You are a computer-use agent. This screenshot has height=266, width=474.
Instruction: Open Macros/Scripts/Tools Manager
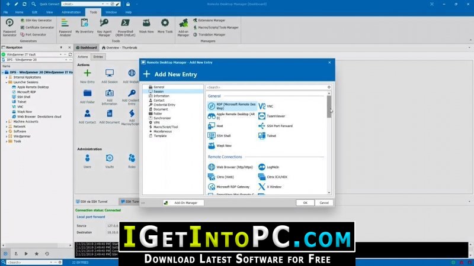pyautogui.click(x=216, y=27)
